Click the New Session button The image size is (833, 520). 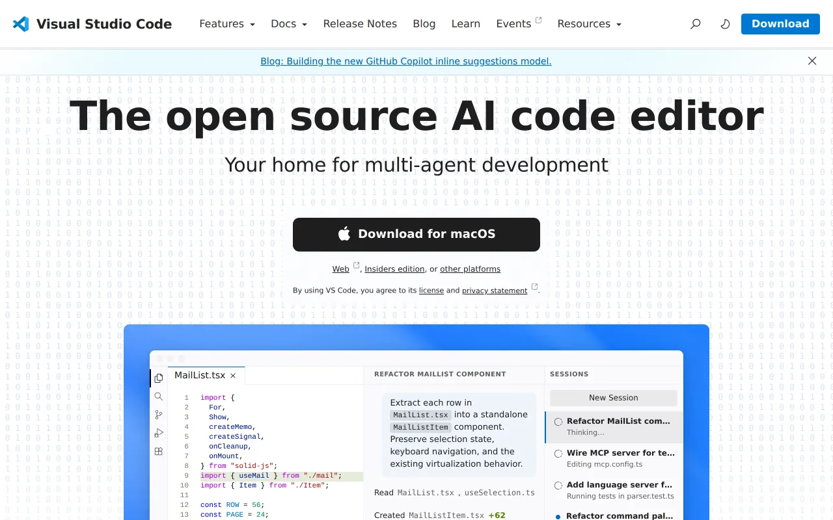click(x=614, y=398)
